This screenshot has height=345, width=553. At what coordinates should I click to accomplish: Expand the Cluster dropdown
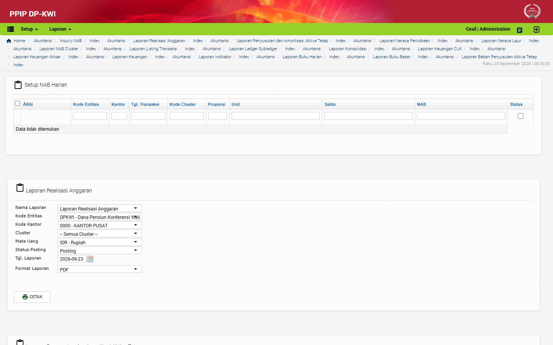(x=100, y=234)
